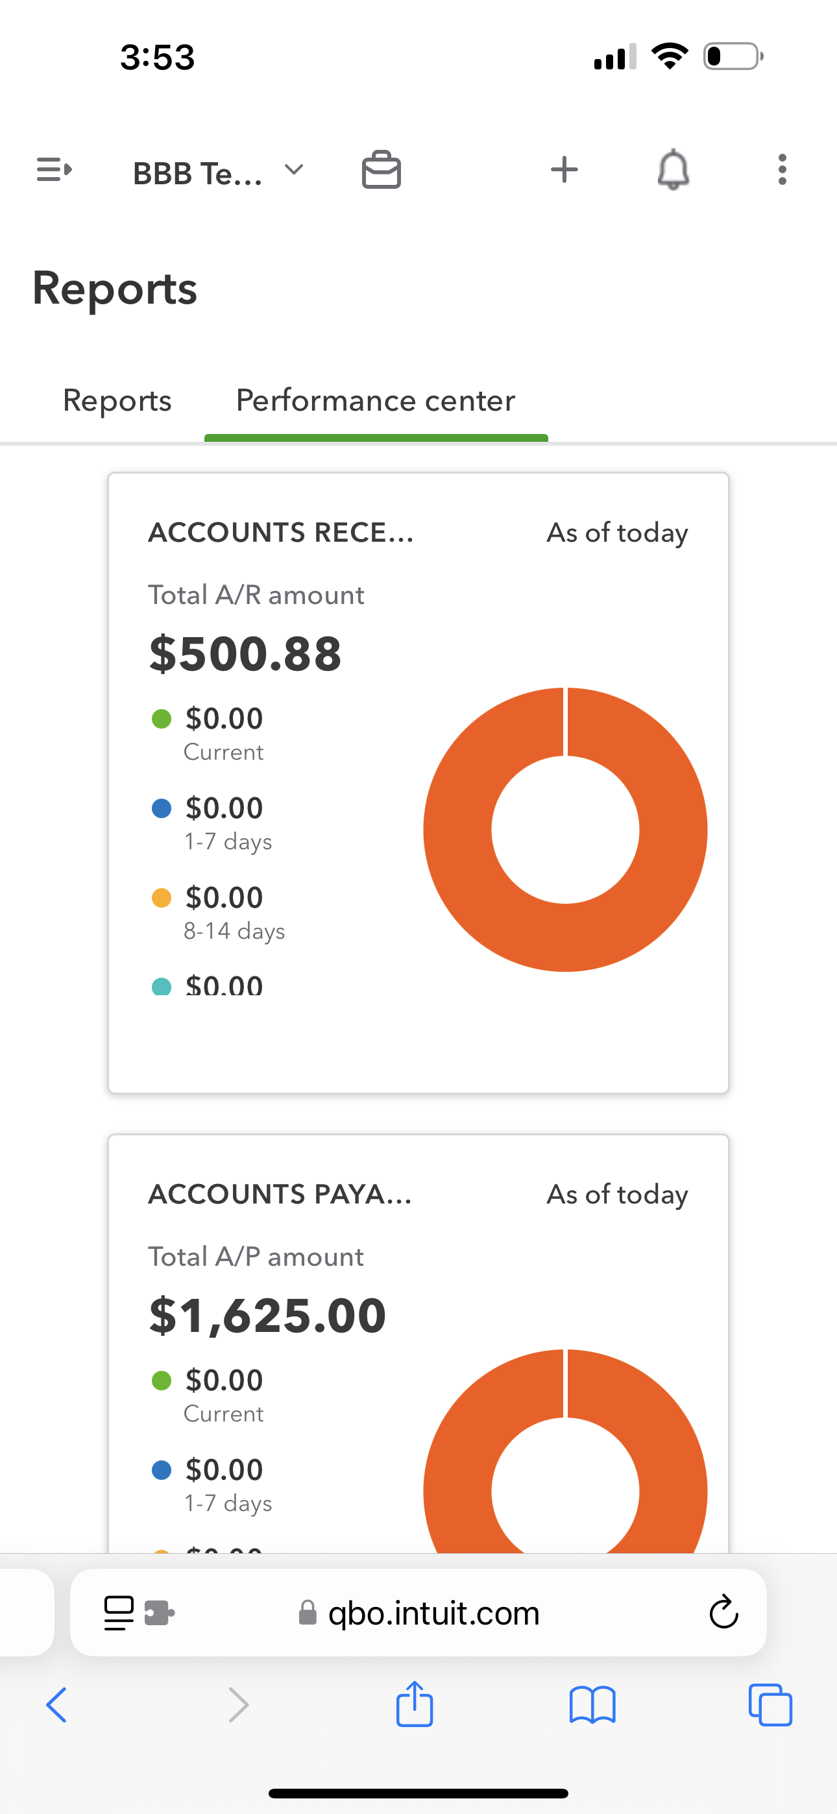
Task: Open the navigation menu hamburger icon
Action: pyautogui.click(x=55, y=170)
